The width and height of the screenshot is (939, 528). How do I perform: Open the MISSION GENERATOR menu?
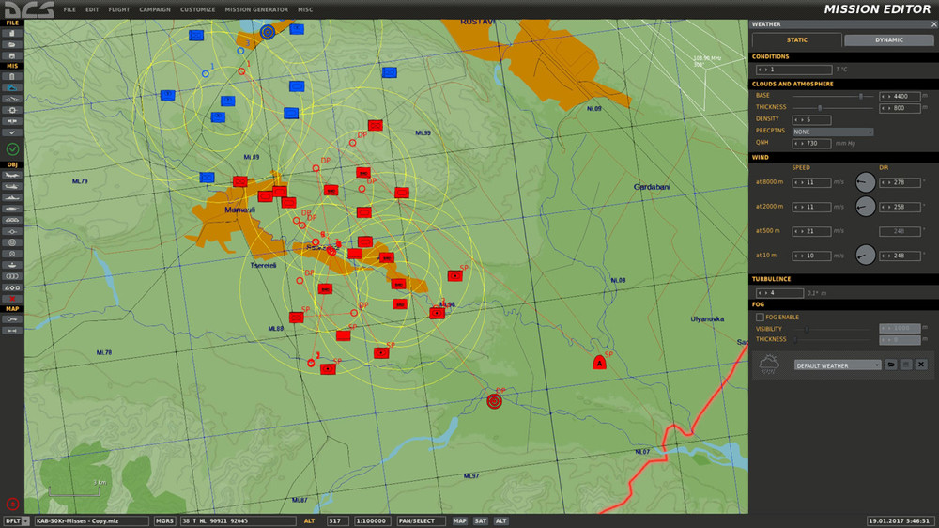click(x=256, y=9)
